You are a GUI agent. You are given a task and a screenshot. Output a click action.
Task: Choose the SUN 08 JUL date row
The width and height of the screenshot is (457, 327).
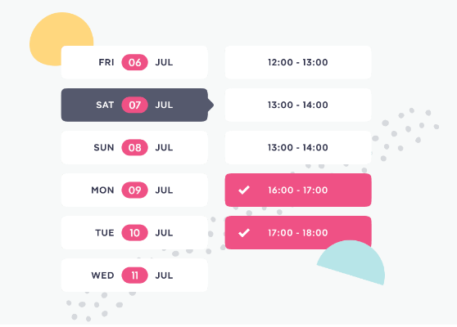[134, 147]
